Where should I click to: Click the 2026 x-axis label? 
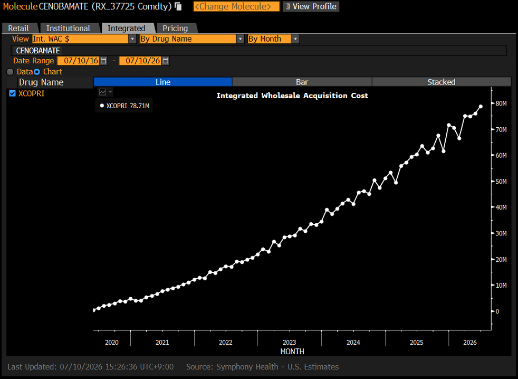[470, 342]
